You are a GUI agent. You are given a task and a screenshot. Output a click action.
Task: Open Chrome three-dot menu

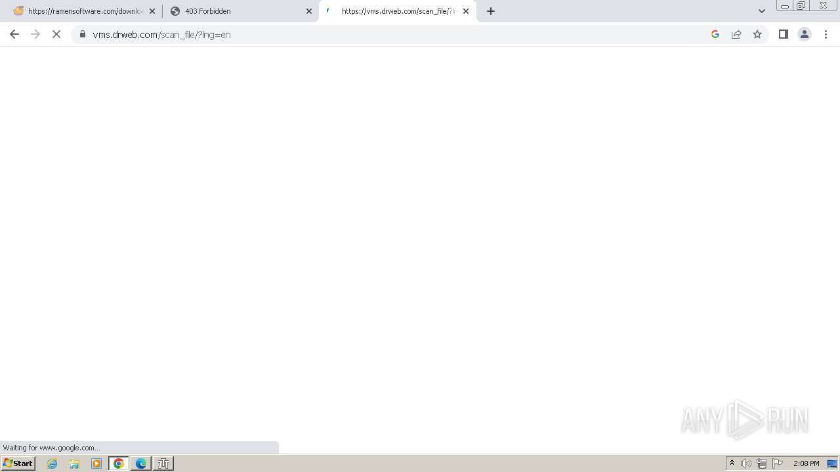(826, 34)
